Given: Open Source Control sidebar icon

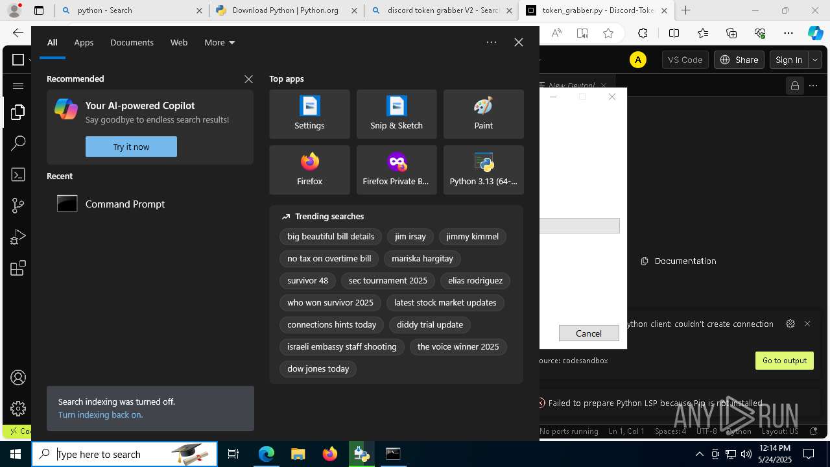Looking at the screenshot, I should [x=18, y=206].
